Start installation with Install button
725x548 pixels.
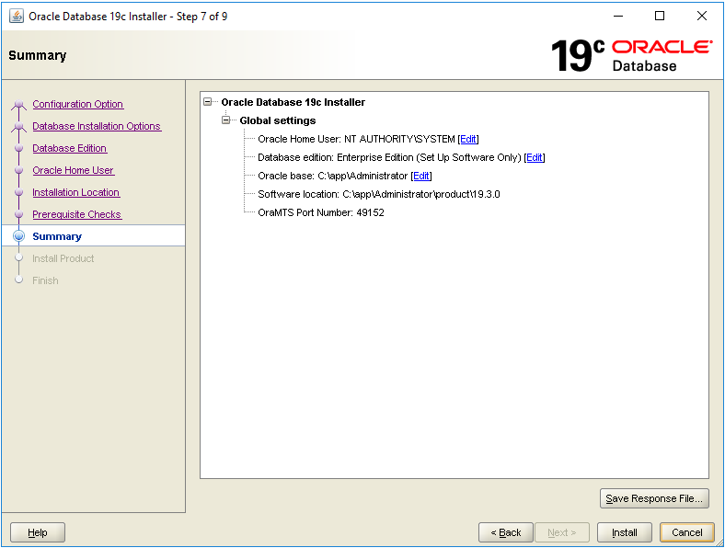click(x=625, y=532)
